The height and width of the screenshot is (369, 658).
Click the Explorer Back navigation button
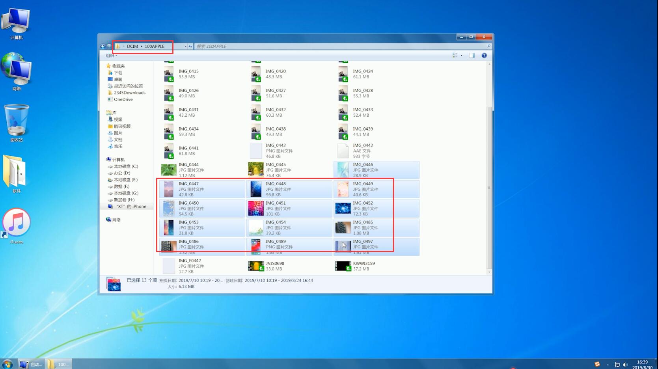(103, 46)
